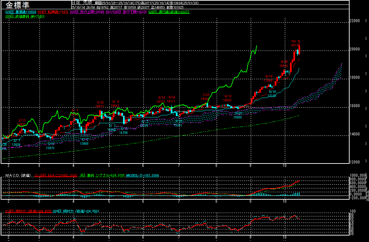Select the 9/18 low label 17370
The image size is (369, 242).
pos(272,96)
